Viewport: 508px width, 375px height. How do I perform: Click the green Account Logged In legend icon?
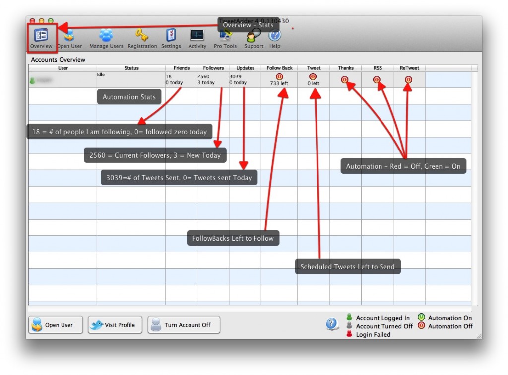(349, 316)
